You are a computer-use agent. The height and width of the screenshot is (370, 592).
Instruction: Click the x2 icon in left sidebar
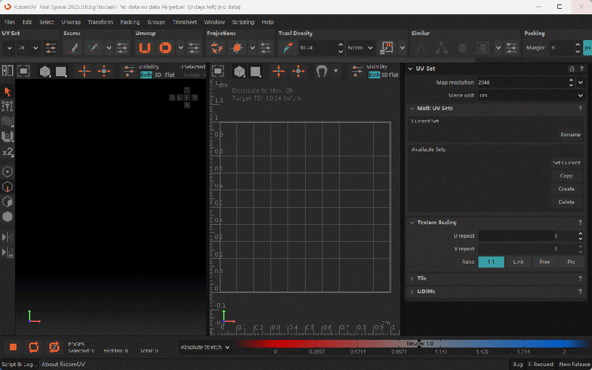pos(8,152)
